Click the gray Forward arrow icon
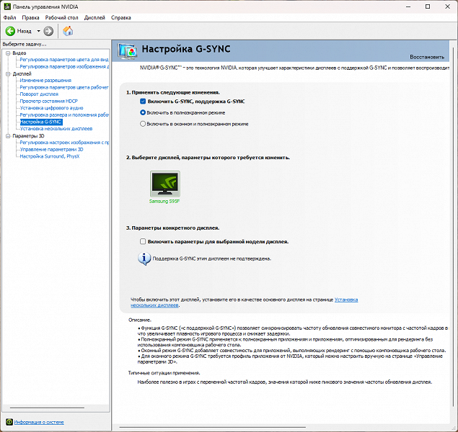This screenshot has width=458, height=432. pos(48,31)
